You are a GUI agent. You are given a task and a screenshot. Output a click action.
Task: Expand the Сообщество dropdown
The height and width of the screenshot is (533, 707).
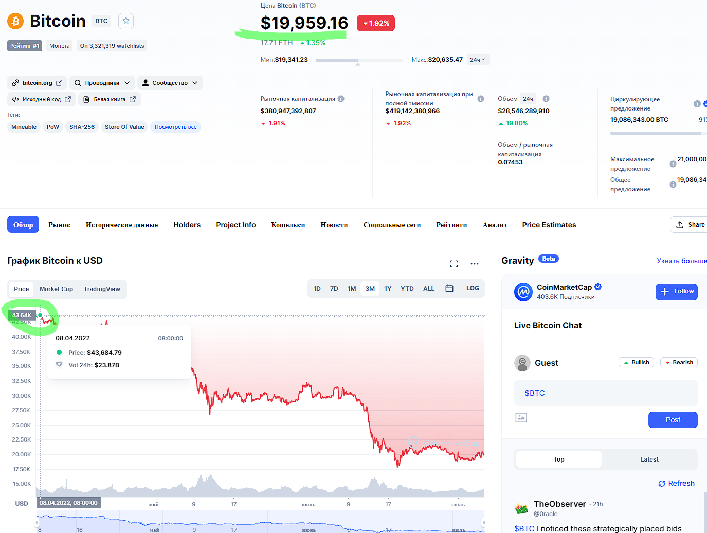point(170,83)
